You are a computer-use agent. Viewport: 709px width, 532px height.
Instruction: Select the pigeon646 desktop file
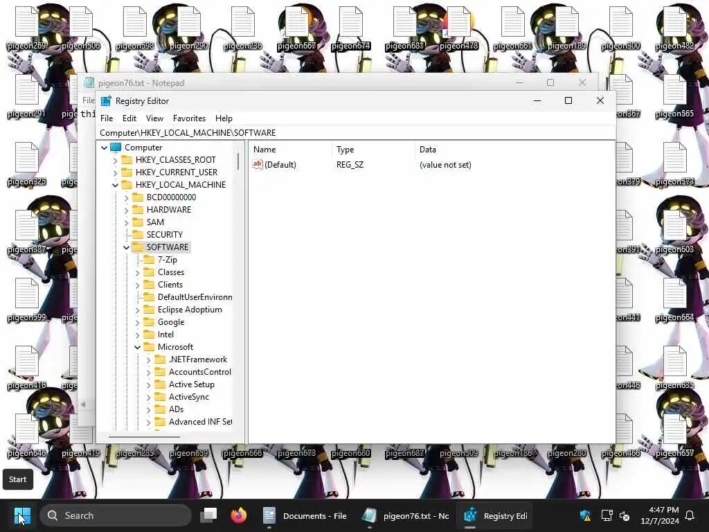(x=27, y=435)
